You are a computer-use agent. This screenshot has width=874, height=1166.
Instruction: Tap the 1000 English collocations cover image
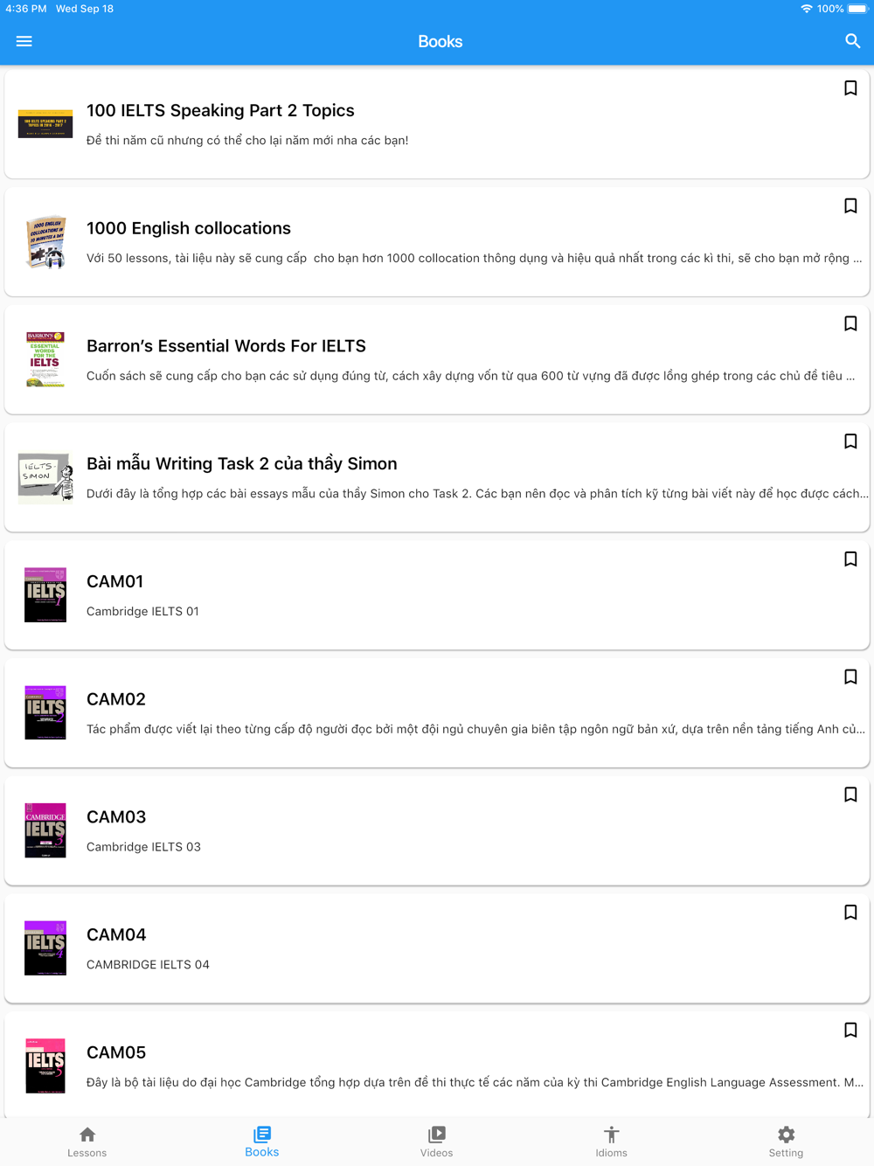[x=45, y=241]
